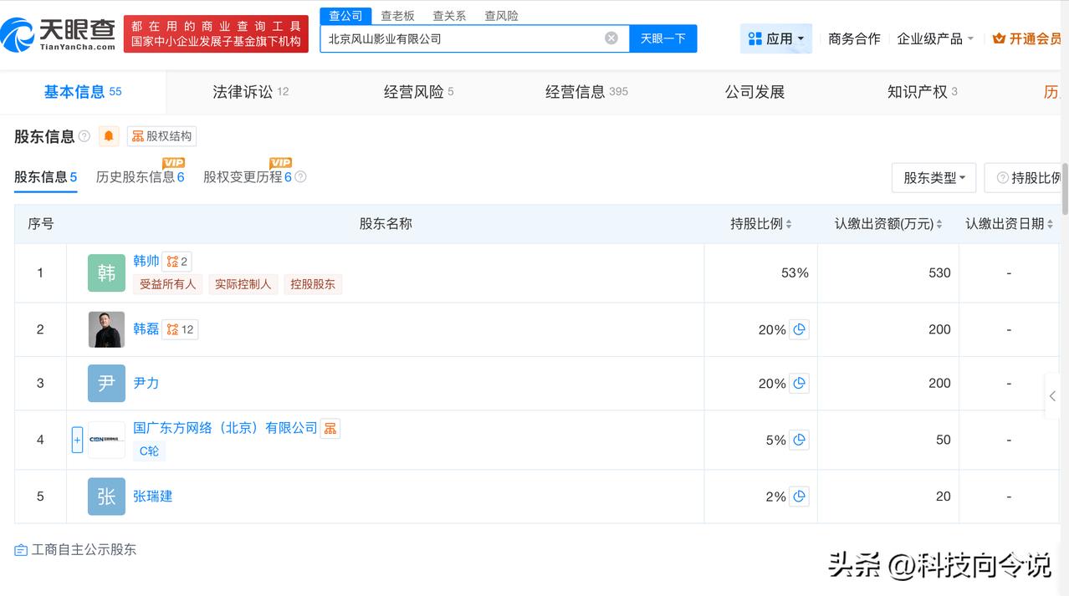Click the crown icon for 开通会员
1069x596 pixels.
[x=999, y=38]
